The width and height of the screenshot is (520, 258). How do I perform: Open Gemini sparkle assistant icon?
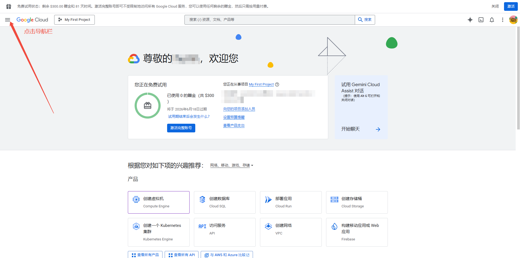tap(470, 20)
